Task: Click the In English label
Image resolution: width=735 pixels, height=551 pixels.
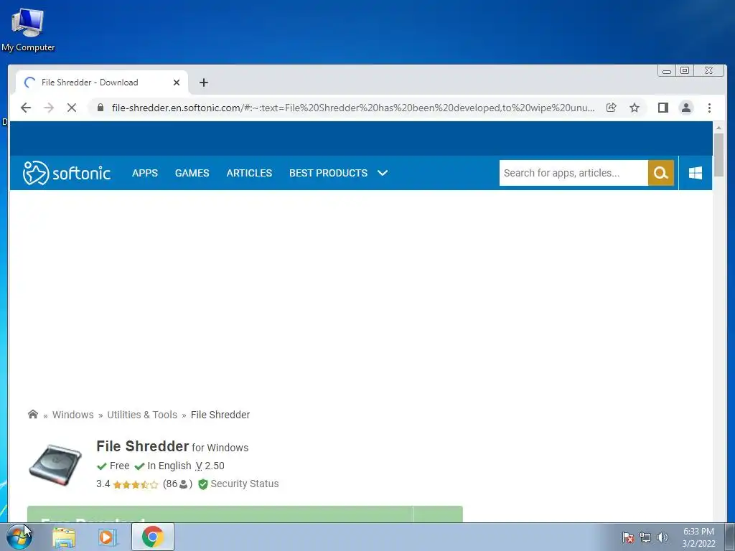Action: coord(169,466)
